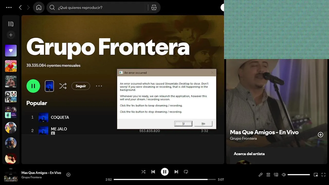Skip to previous track
Image resolution: width=329 pixels, height=185 pixels.
153,172
